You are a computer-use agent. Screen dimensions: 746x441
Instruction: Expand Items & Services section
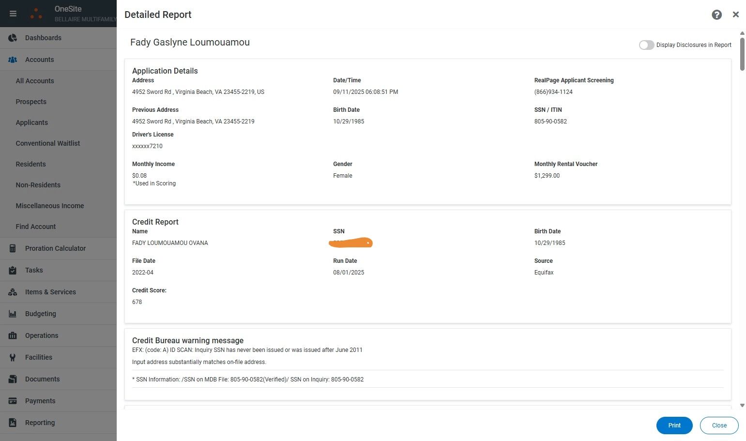(x=50, y=292)
